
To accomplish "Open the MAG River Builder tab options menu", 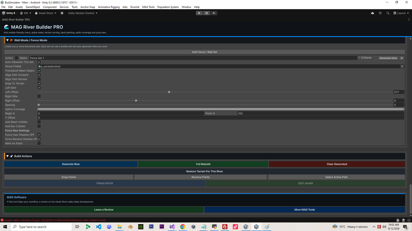I will [x=409, y=20].
